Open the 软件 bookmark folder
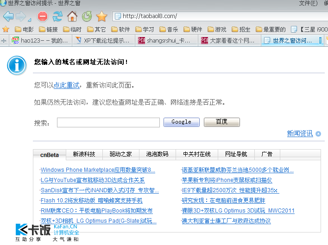This screenshot has height=245, width=328. click(120, 30)
